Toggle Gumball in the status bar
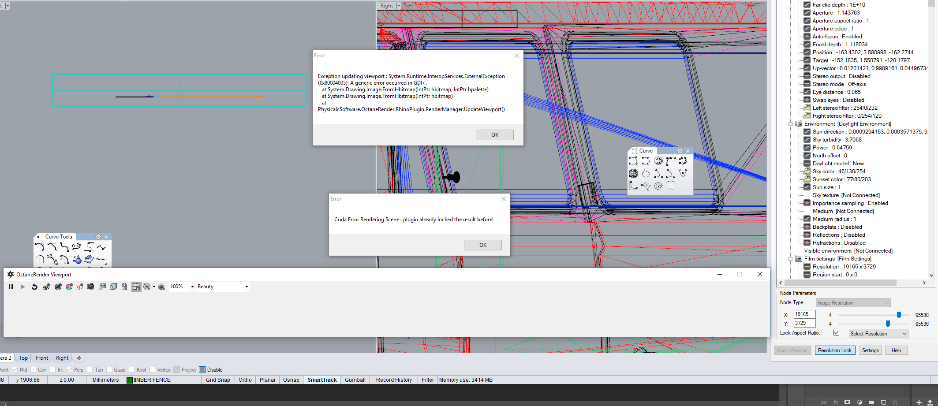 click(x=355, y=380)
